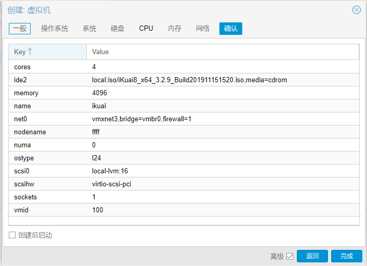Viewport: 367px width, 266px height.
Task: Enable 创建后启动 checkbox
Action: (12, 235)
